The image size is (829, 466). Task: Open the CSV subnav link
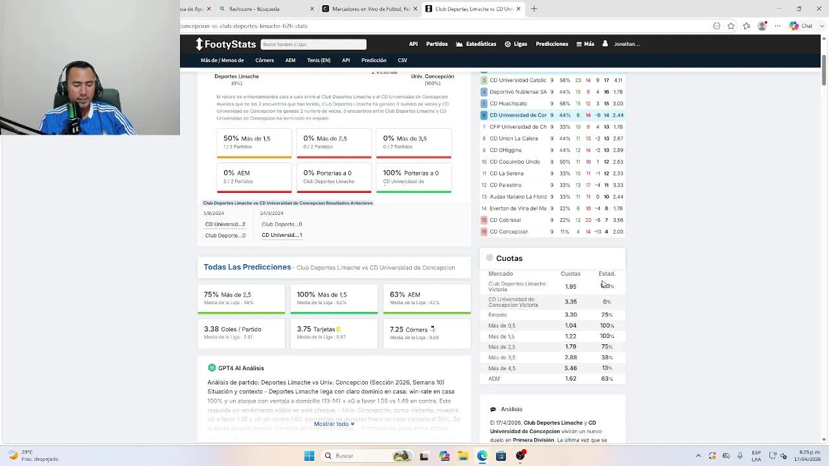[402, 60]
